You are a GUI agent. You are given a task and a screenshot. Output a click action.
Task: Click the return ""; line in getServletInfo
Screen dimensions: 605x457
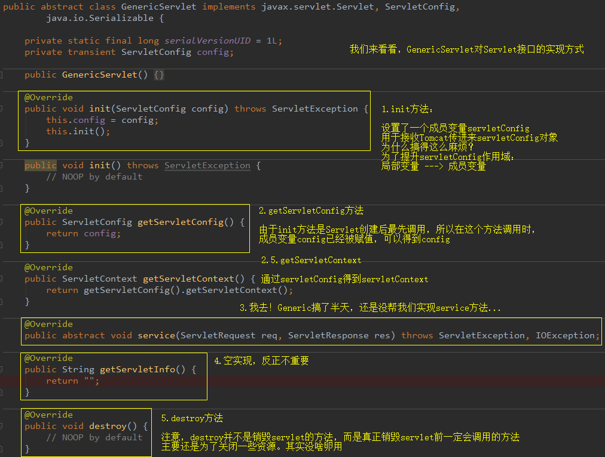[72, 381]
